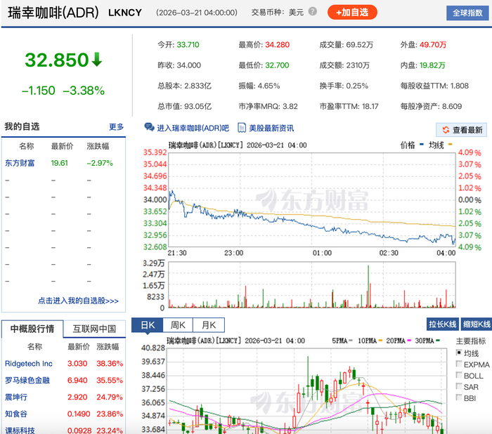Click the document icon beside 美股最新资讯
The image size is (492, 434).
point(242,128)
